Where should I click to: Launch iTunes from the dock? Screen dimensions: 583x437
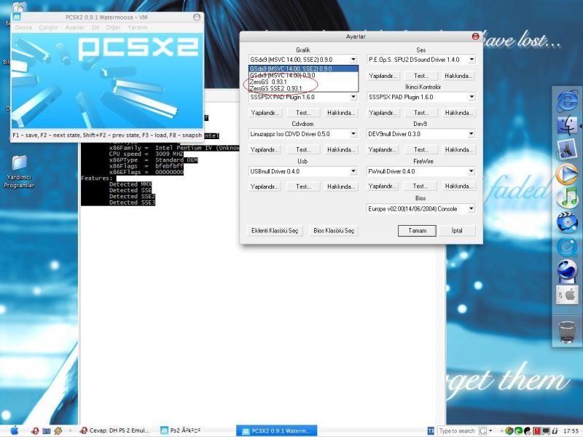click(567, 198)
